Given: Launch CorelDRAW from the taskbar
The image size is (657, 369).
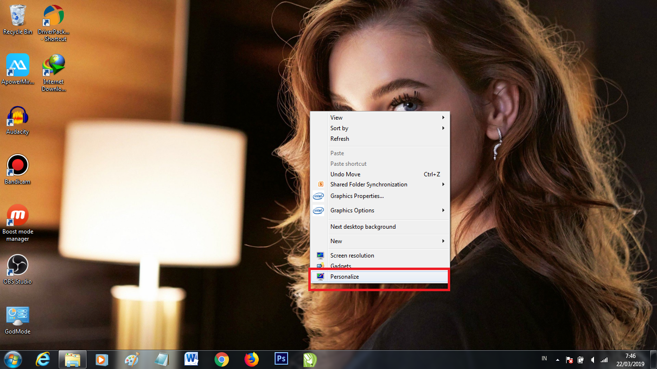Looking at the screenshot, I should 310,359.
